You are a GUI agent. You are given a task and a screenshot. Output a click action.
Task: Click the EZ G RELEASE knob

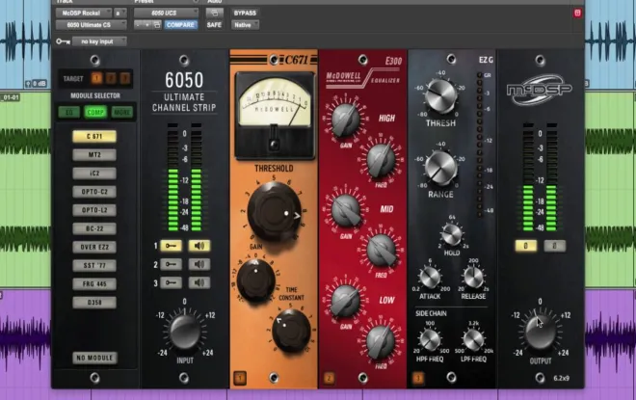coord(473,278)
